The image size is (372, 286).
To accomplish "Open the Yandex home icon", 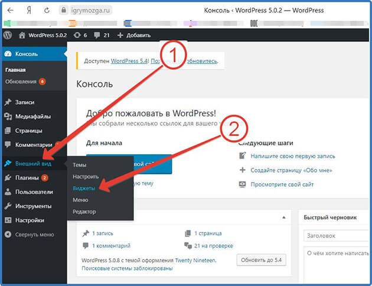I will (x=29, y=10).
